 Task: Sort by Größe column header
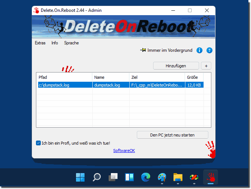click(194, 77)
